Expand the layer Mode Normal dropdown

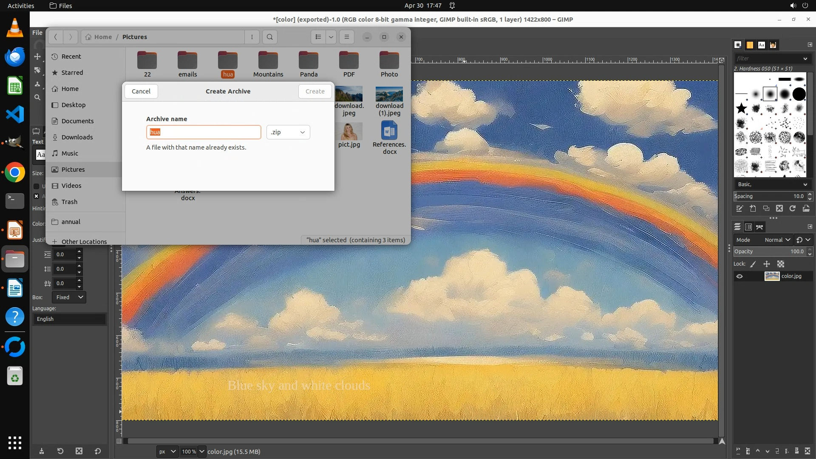[777, 240]
